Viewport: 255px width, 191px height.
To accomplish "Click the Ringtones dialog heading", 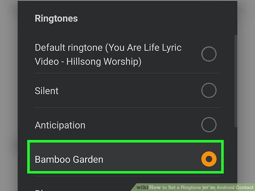I will coord(56,19).
